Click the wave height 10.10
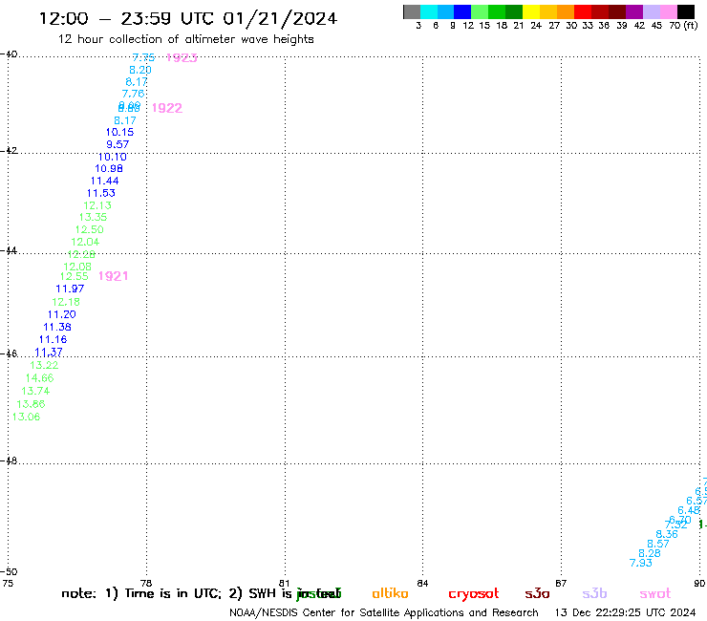Viewport: 707px width, 621px height. click(x=113, y=157)
